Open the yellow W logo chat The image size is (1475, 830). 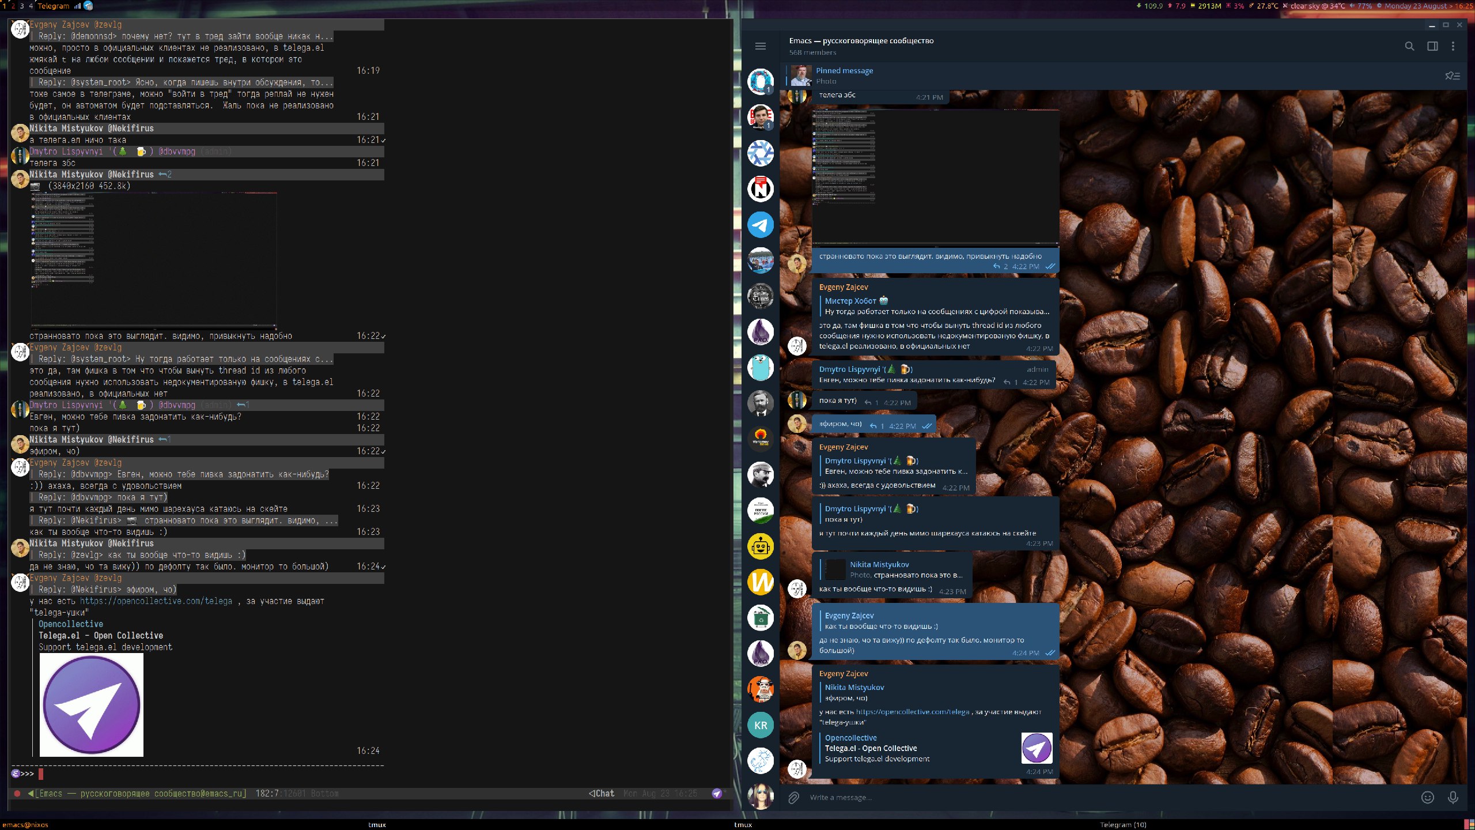point(761,582)
